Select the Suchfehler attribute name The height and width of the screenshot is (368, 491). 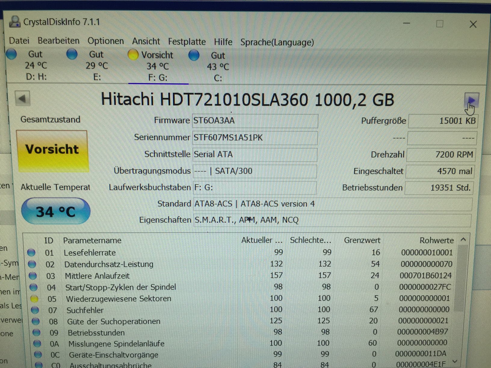(x=85, y=310)
